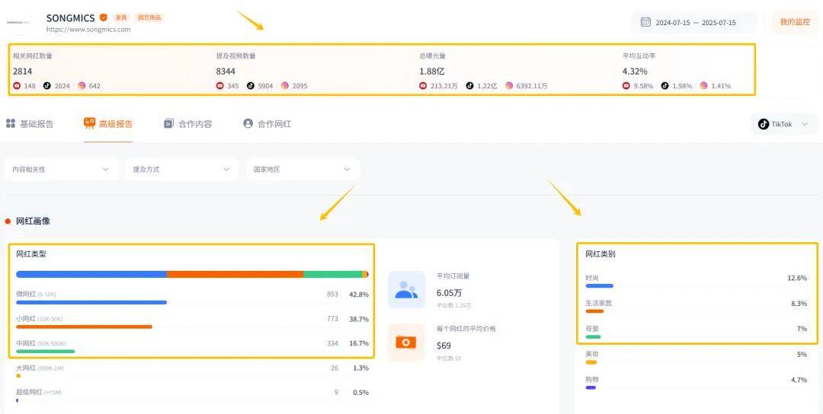This screenshot has width=823, height=414.
Task: Click TikTok icon under 相关网红数量
Action: [47, 85]
